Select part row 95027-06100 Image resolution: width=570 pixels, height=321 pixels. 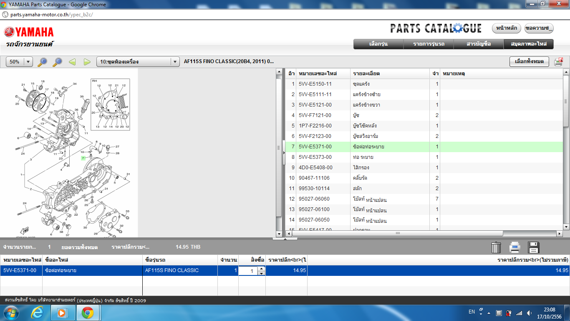pyautogui.click(x=424, y=209)
